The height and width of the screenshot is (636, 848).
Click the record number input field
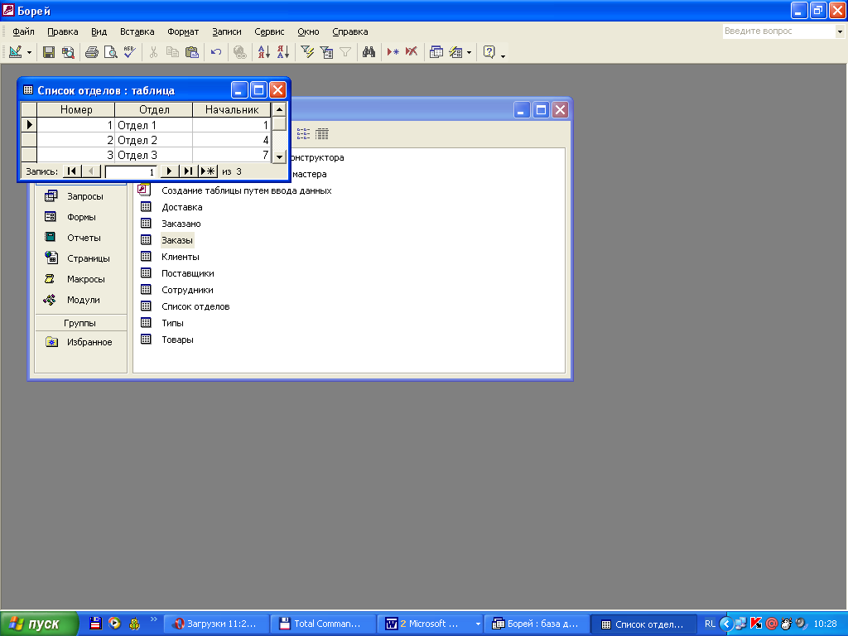point(131,171)
